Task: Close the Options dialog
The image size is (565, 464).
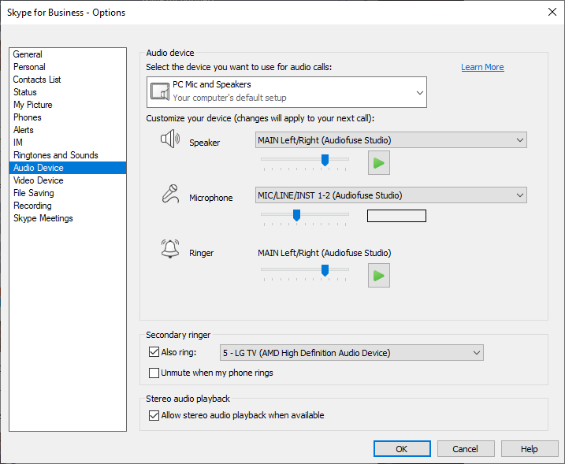Action: coord(552,12)
